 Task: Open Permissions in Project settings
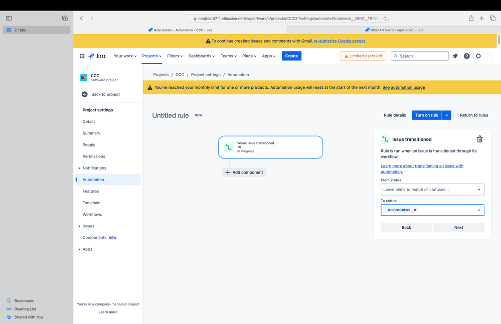pyautogui.click(x=94, y=156)
